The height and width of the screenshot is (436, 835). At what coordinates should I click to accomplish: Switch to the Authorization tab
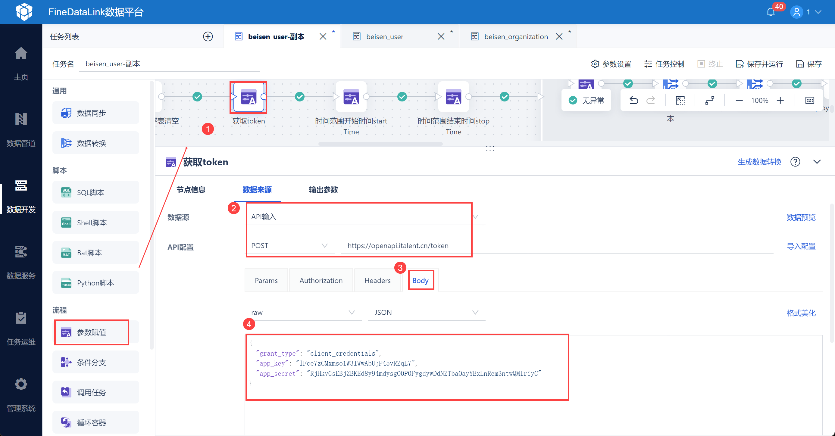pos(321,280)
